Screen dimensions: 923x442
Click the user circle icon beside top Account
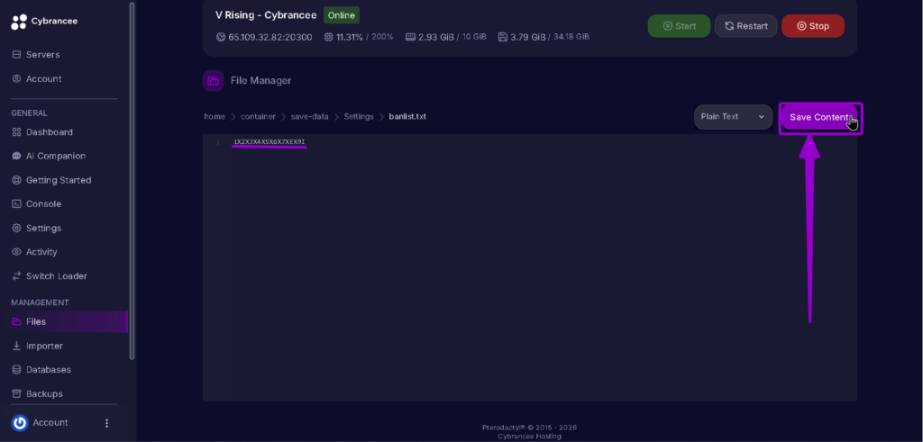[16, 78]
